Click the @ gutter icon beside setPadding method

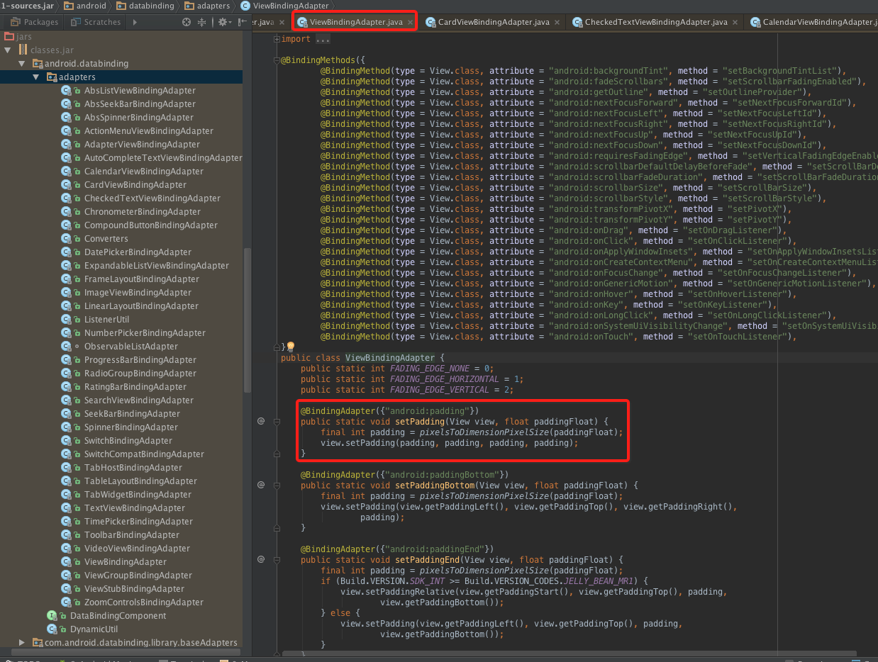point(260,421)
